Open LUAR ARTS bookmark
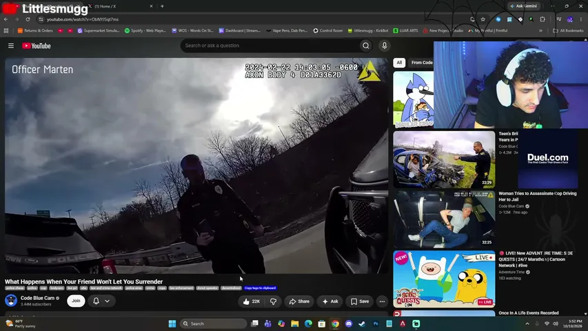Image resolution: width=588 pixels, height=331 pixels. pos(406,31)
